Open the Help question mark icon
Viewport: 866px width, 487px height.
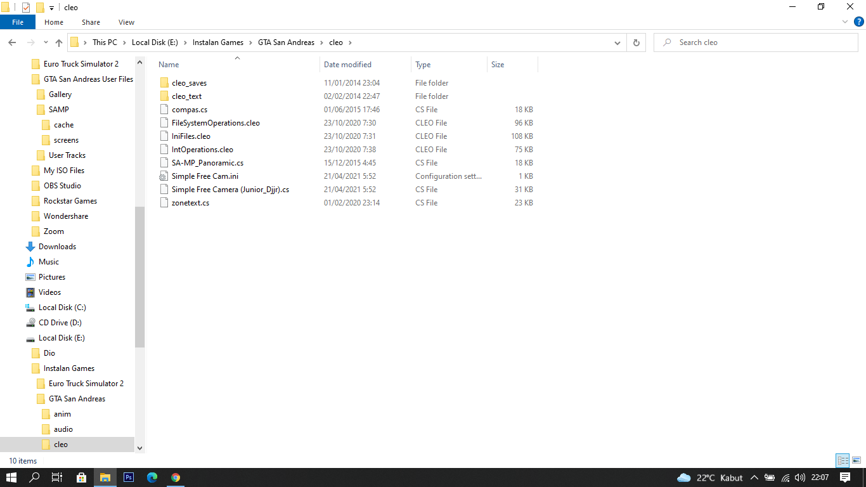tap(859, 22)
